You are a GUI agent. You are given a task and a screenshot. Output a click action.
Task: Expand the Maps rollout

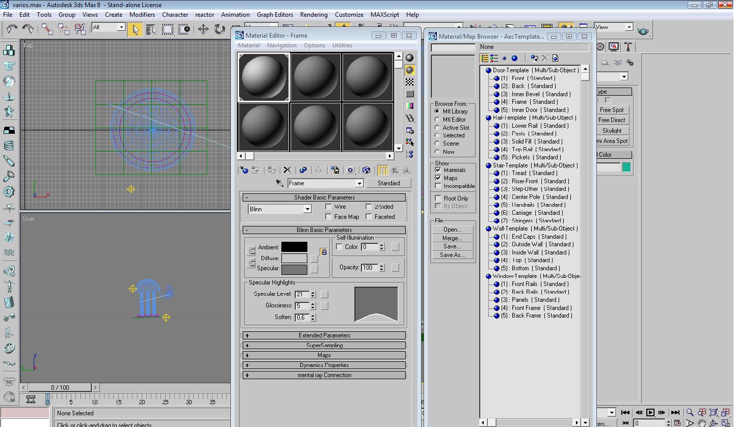(x=324, y=355)
